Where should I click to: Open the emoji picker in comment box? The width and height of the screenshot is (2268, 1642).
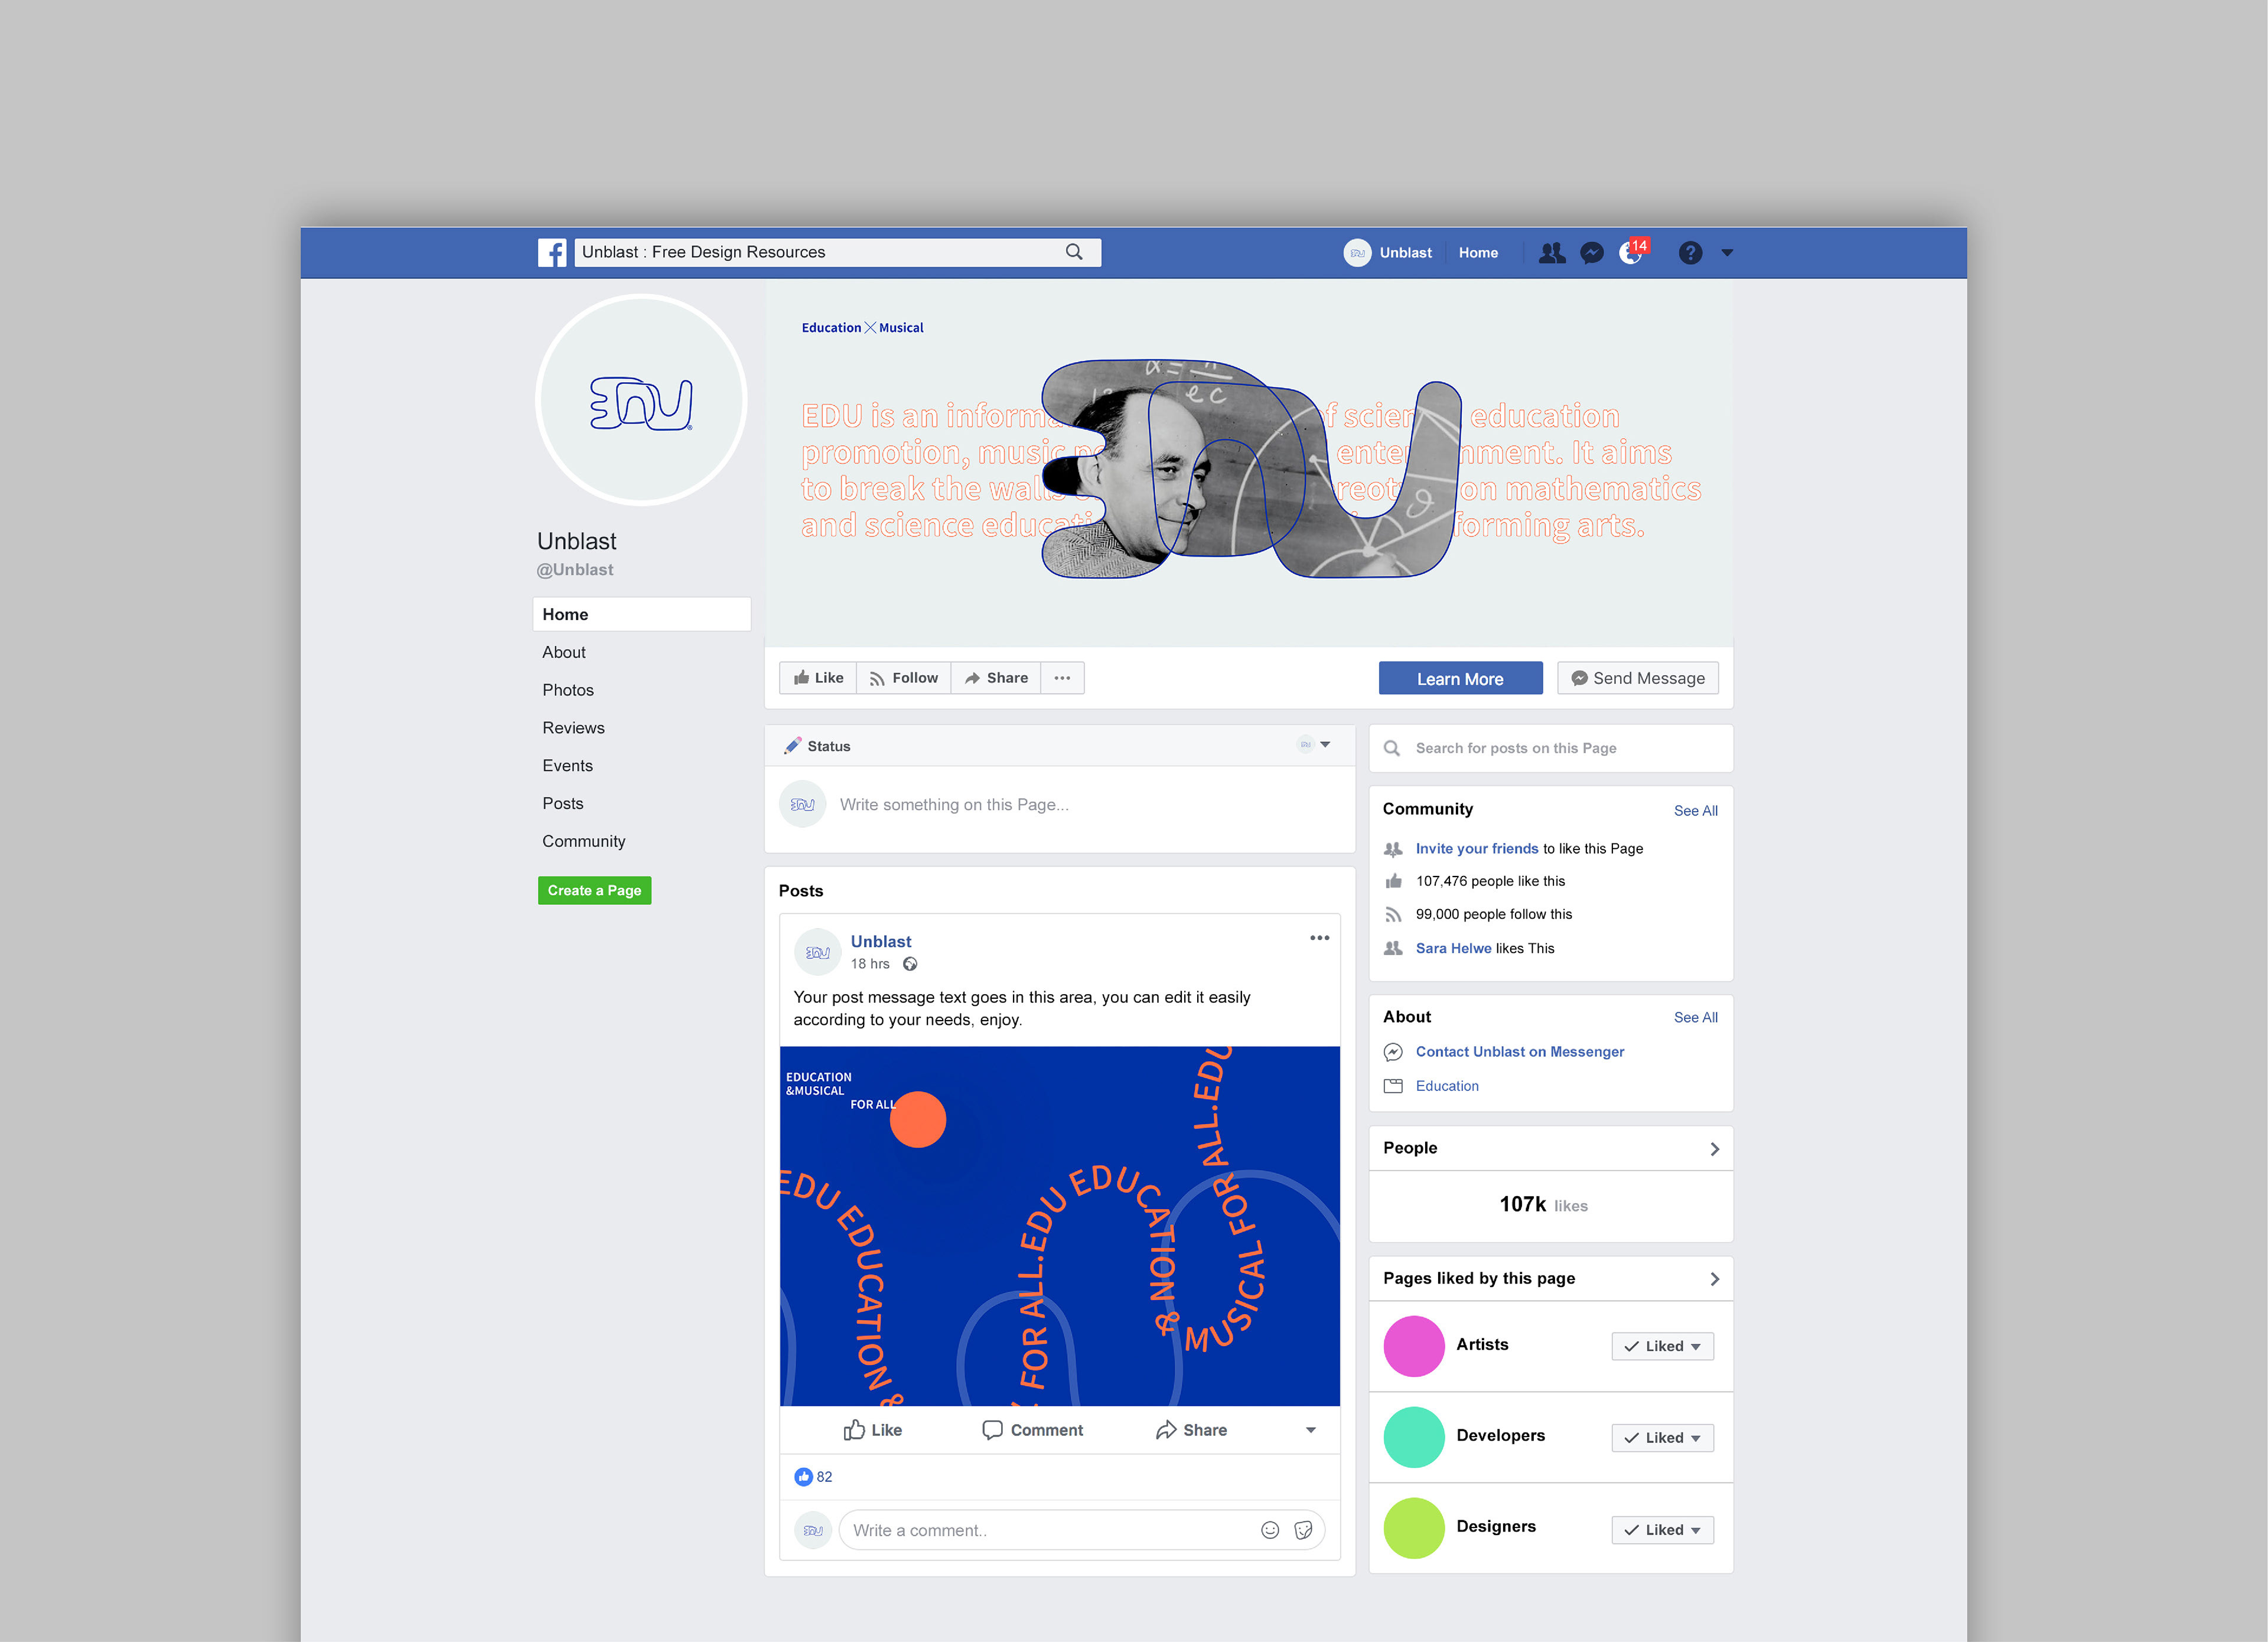click(x=1270, y=1530)
